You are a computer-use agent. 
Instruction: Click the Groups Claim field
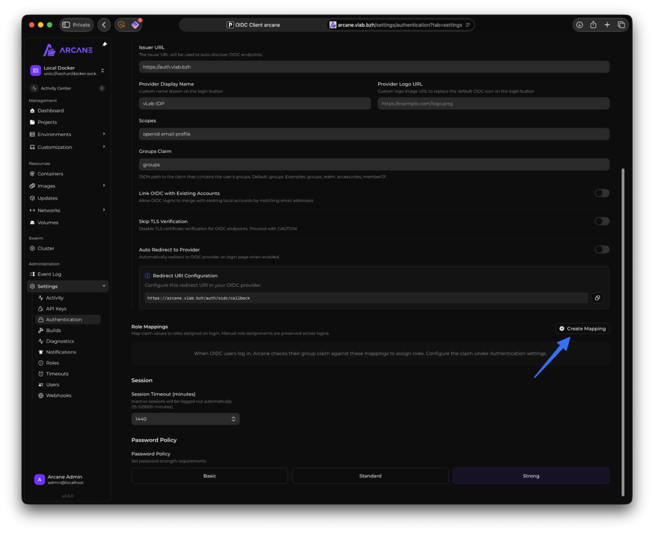point(374,165)
